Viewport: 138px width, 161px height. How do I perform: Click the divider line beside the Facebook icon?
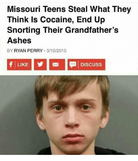pos(15,65)
